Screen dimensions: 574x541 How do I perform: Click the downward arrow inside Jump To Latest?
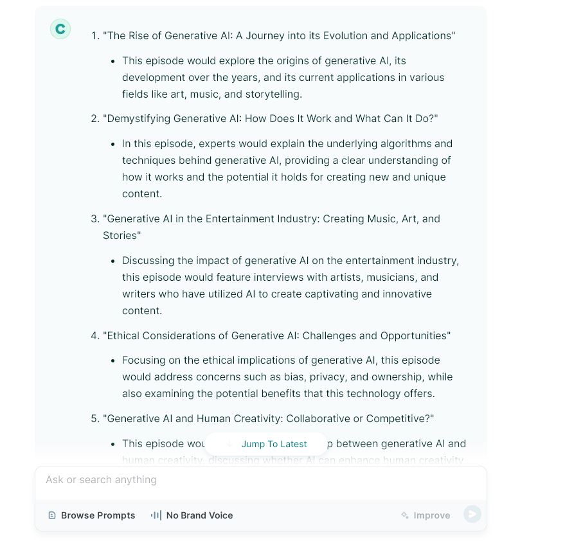(x=229, y=444)
